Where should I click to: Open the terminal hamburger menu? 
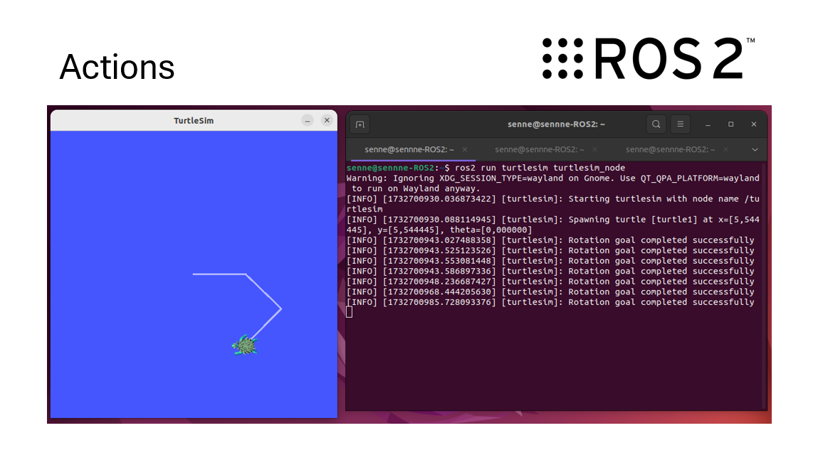click(681, 124)
